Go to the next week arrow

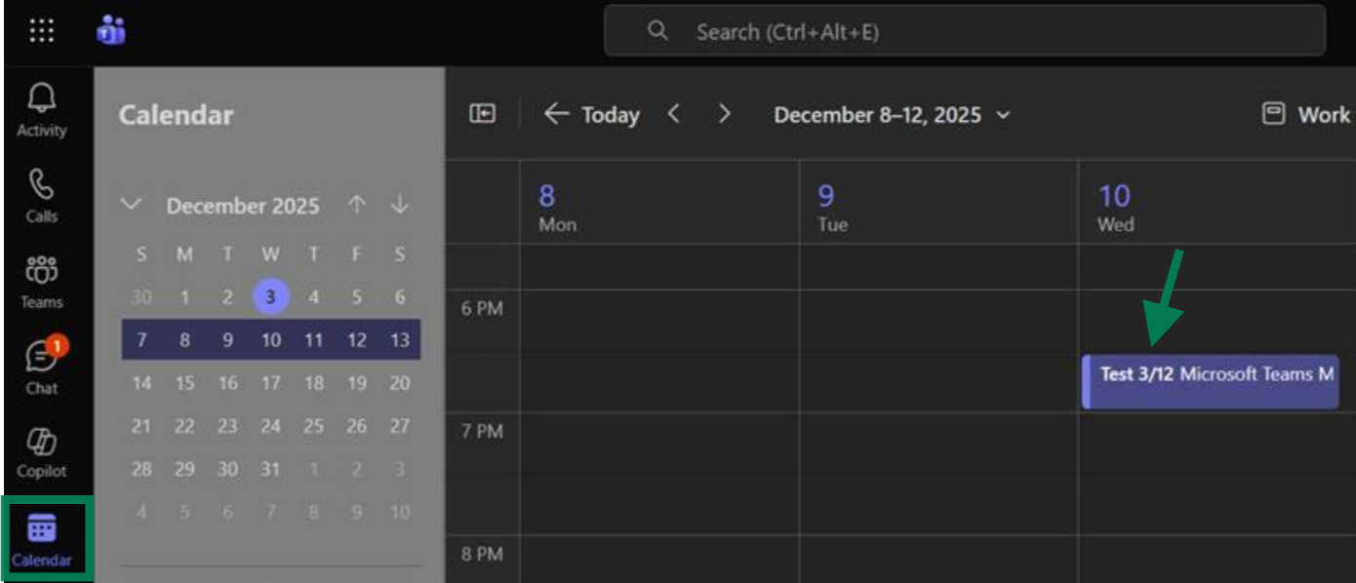(x=724, y=114)
